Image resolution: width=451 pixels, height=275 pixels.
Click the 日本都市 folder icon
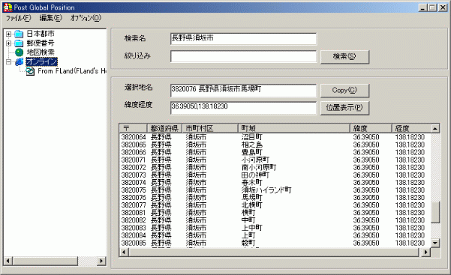pyautogui.click(x=19, y=34)
